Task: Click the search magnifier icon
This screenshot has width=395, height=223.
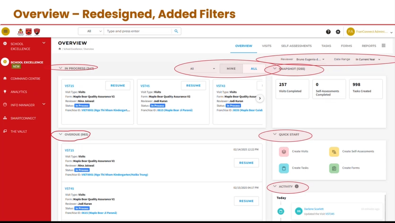Action: [x=176, y=31]
